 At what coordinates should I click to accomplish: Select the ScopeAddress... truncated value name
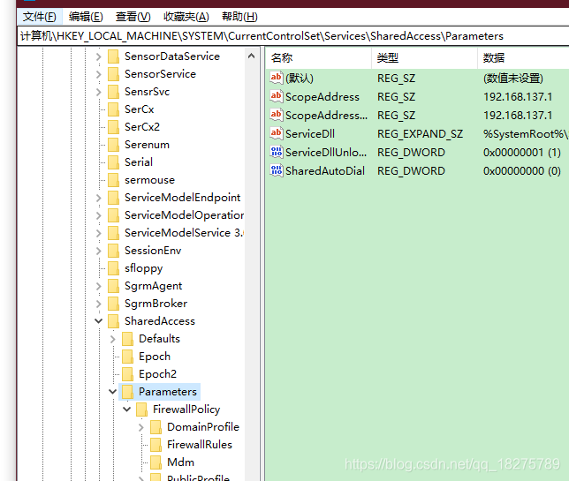(x=326, y=116)
